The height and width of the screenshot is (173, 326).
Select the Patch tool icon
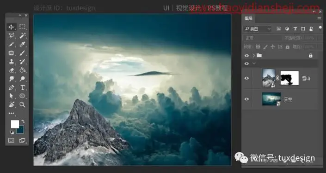[11, 53]
